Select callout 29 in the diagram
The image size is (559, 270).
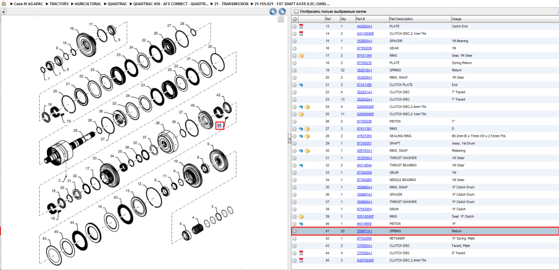click(x=75, y=131)
